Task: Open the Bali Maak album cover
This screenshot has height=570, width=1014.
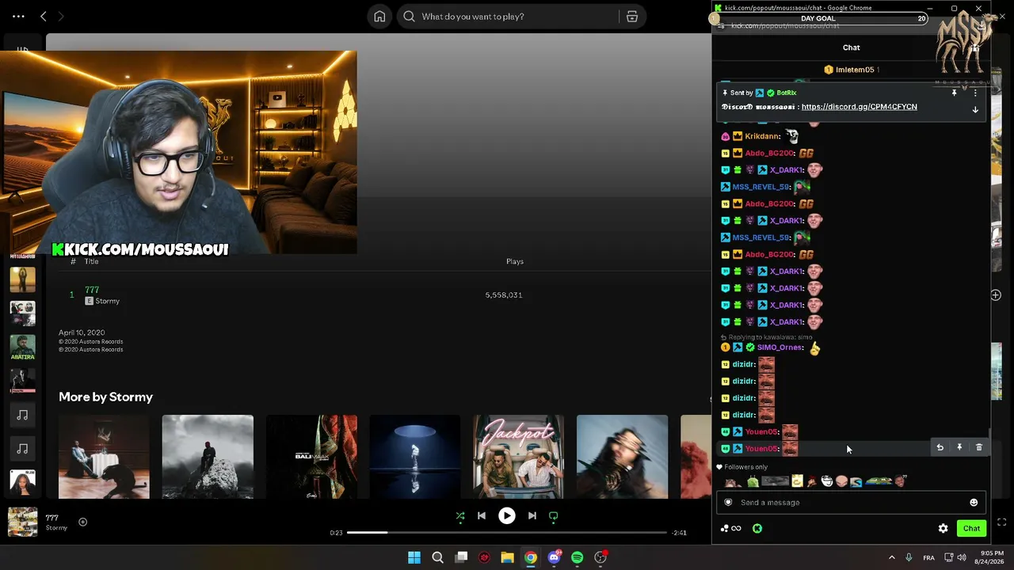Action: (311, 457)
